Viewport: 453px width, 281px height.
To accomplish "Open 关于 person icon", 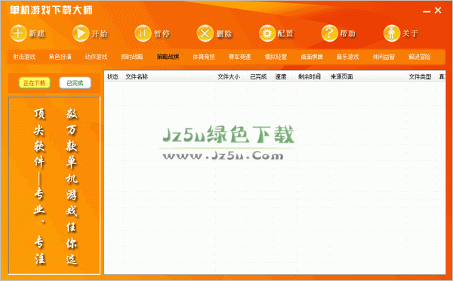I will click(391, 33).
